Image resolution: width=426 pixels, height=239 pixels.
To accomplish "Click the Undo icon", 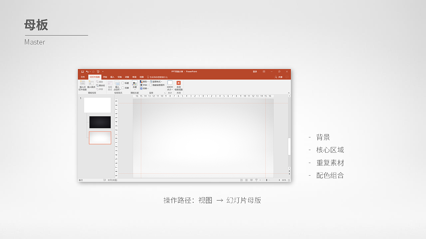I will 87,71.
